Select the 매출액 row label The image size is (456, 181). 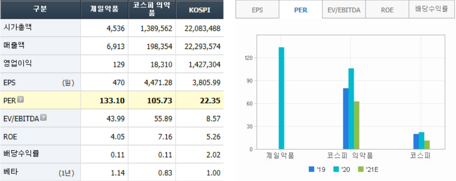[13, 46]
